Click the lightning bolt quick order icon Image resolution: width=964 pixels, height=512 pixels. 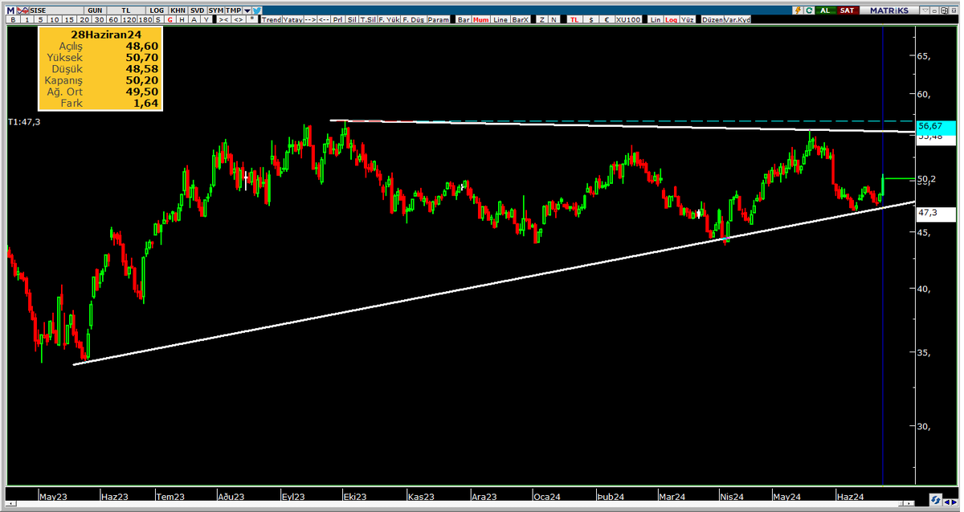click(x=798, y=10)
